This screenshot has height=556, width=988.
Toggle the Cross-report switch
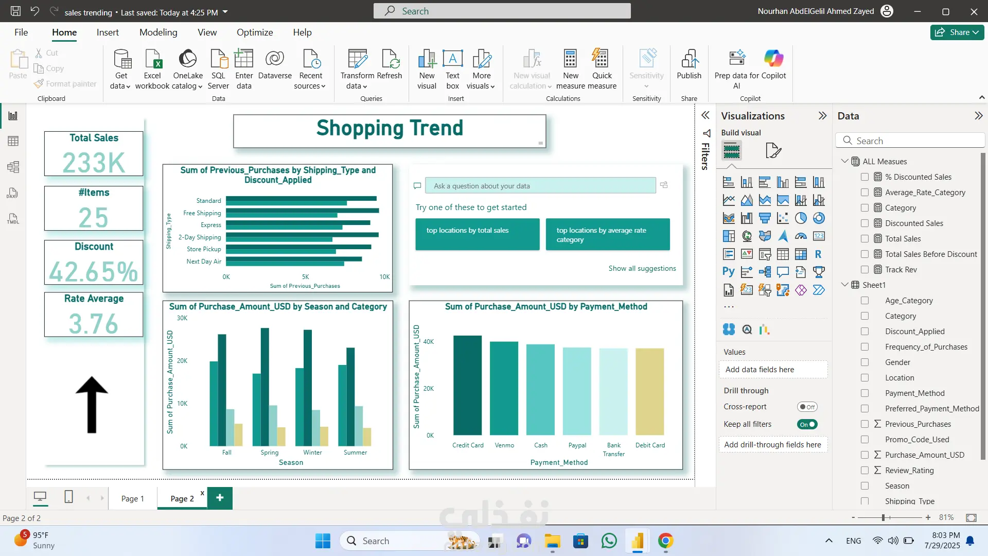click(x=807, y=407)
